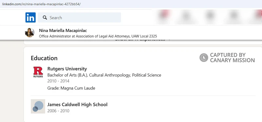
Task: Click Grade: Magna Cum Laude text
Action: (x=71, y=88)
